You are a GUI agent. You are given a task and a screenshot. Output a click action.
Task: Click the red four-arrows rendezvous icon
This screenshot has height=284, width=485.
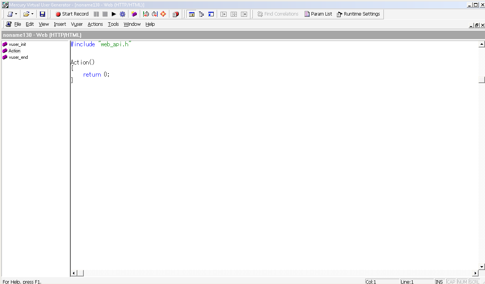click(x=163, y=14)
